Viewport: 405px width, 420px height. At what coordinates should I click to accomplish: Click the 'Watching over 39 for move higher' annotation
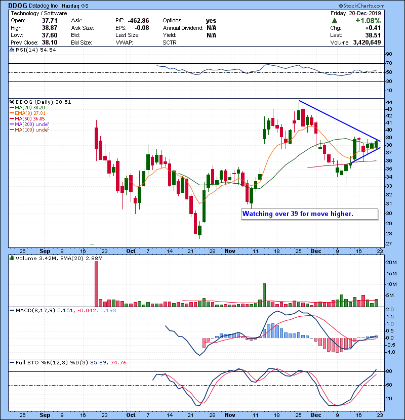(x=310, y=214)
